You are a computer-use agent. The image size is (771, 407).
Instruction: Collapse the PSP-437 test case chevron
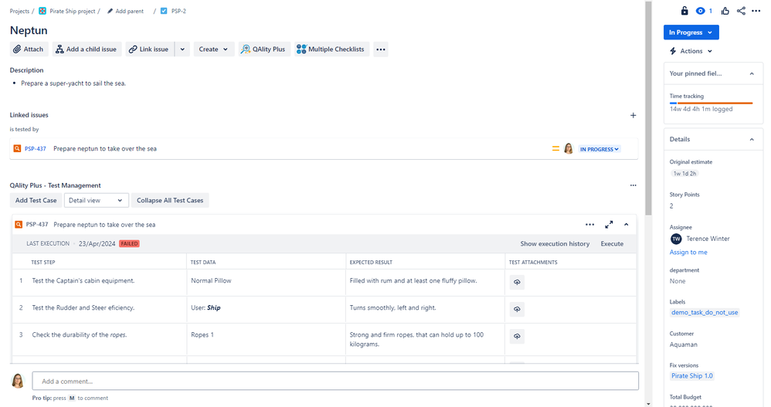point(627,225)
